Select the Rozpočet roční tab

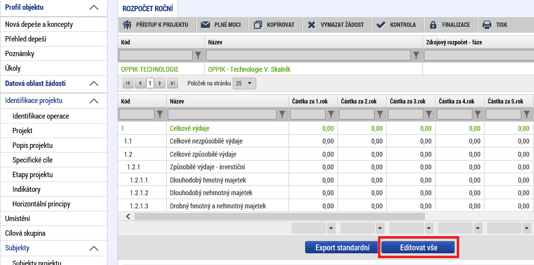[148, 8]
